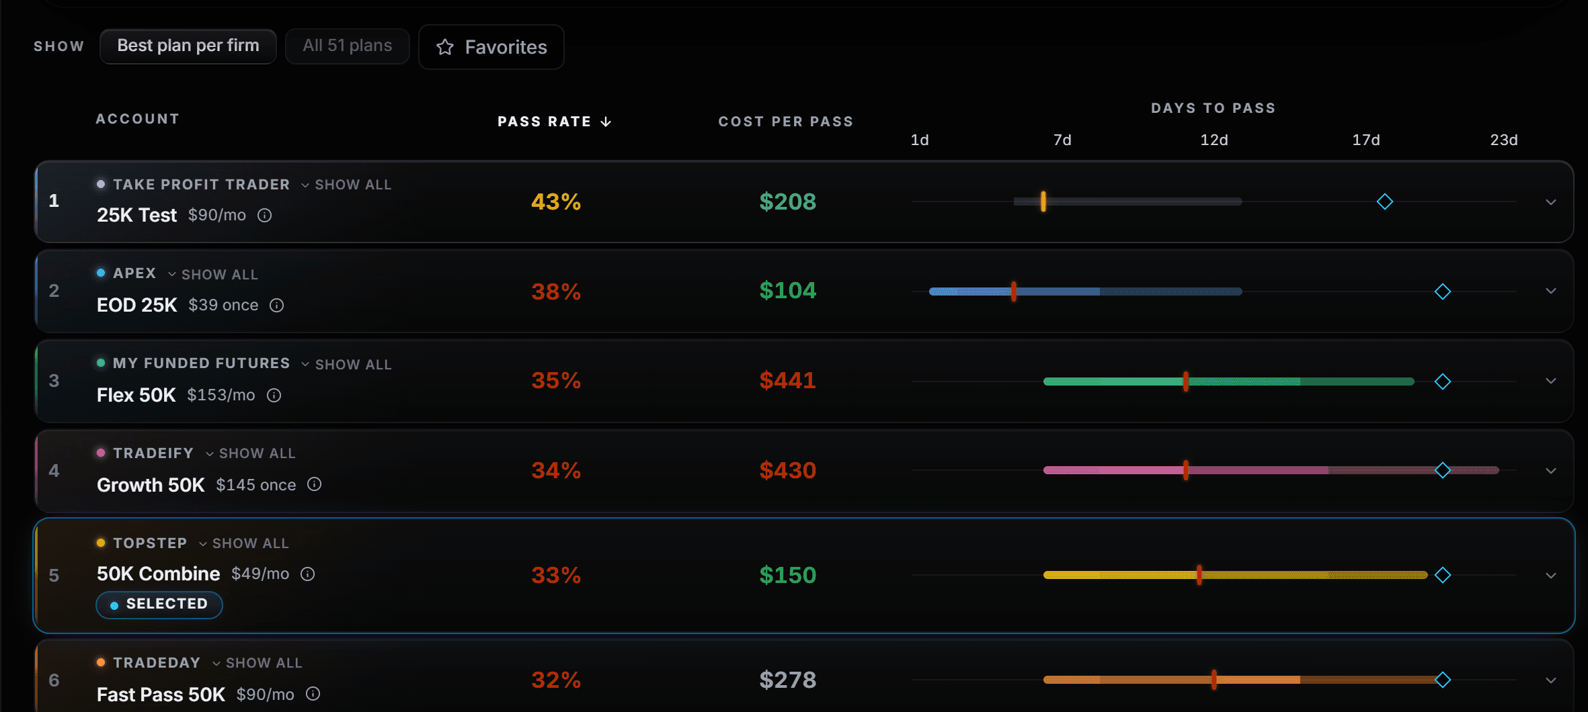Open info icon for 25K Test plan
Viewport: 1588px width, 712px height.
265,215
